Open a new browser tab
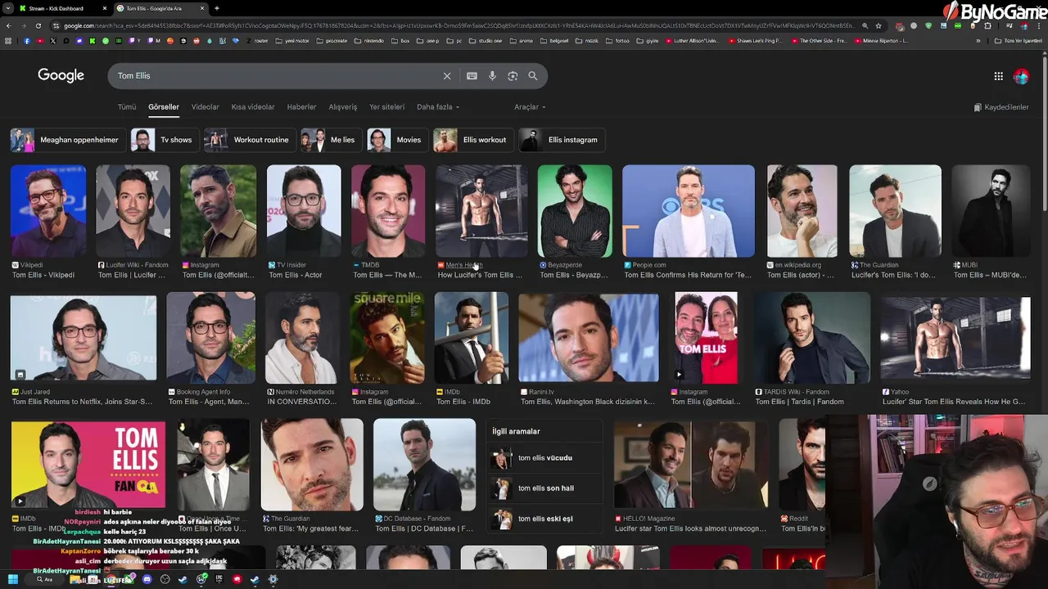The height and width of the screenshot is (589, 1048). [216, 8]
